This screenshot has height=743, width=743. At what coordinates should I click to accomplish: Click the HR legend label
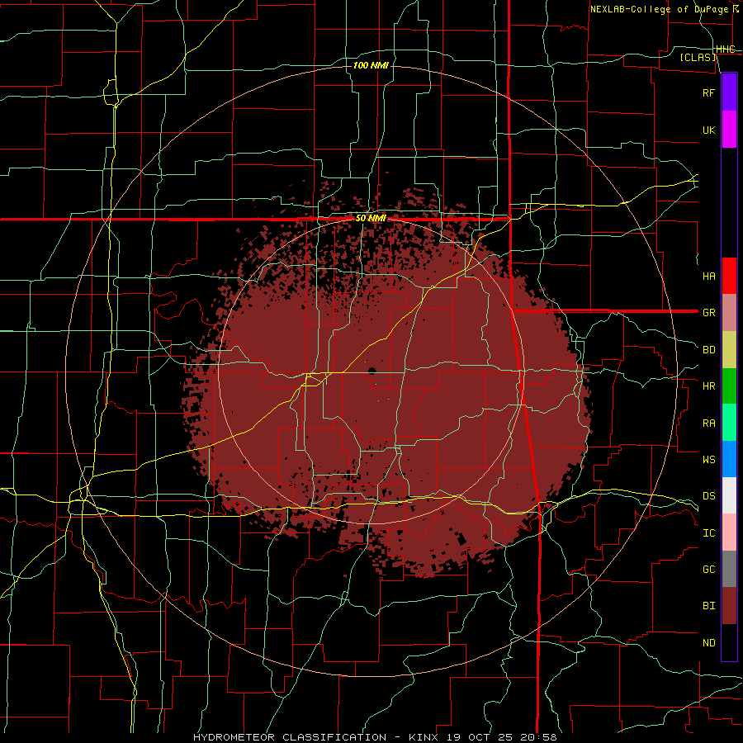pos(708,386)
